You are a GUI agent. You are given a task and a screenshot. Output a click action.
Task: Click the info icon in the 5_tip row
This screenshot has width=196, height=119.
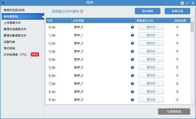[132, 67]
